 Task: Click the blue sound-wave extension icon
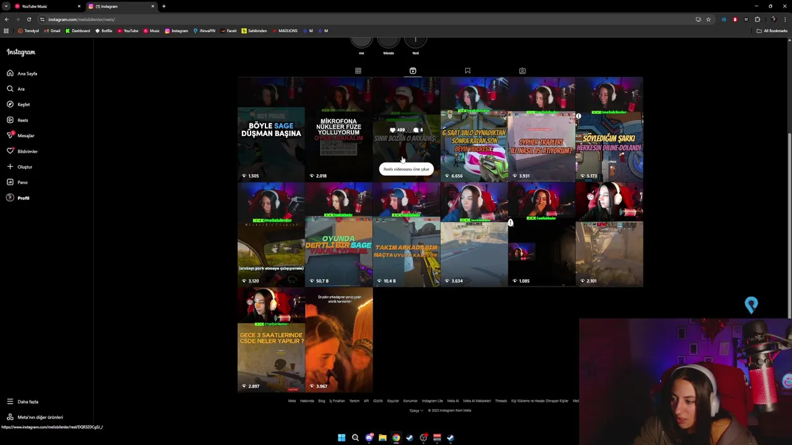click(x=723, y=19)
